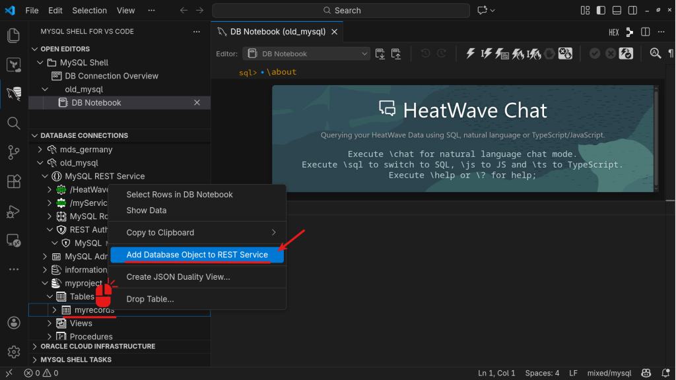
Task: Toggle the HEX format button
Action: (x=613, y=32)
